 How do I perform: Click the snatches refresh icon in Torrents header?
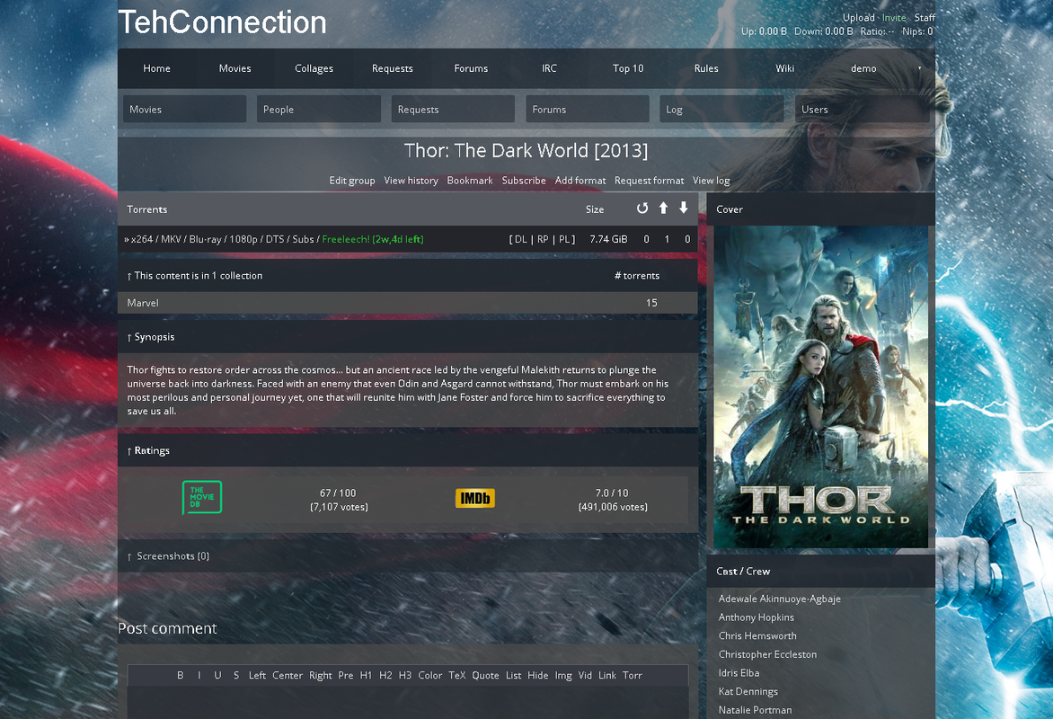pyautogui.click(x=642, y=209)
